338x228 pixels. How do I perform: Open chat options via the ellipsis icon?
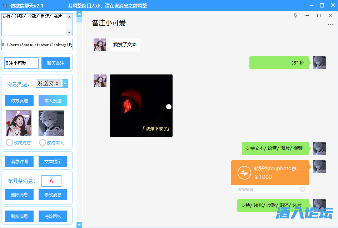[x=331, y=24]
